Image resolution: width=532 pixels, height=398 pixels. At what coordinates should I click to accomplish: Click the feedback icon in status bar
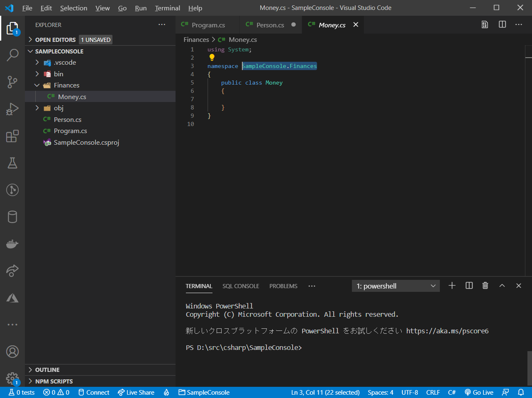coord(505,392)
